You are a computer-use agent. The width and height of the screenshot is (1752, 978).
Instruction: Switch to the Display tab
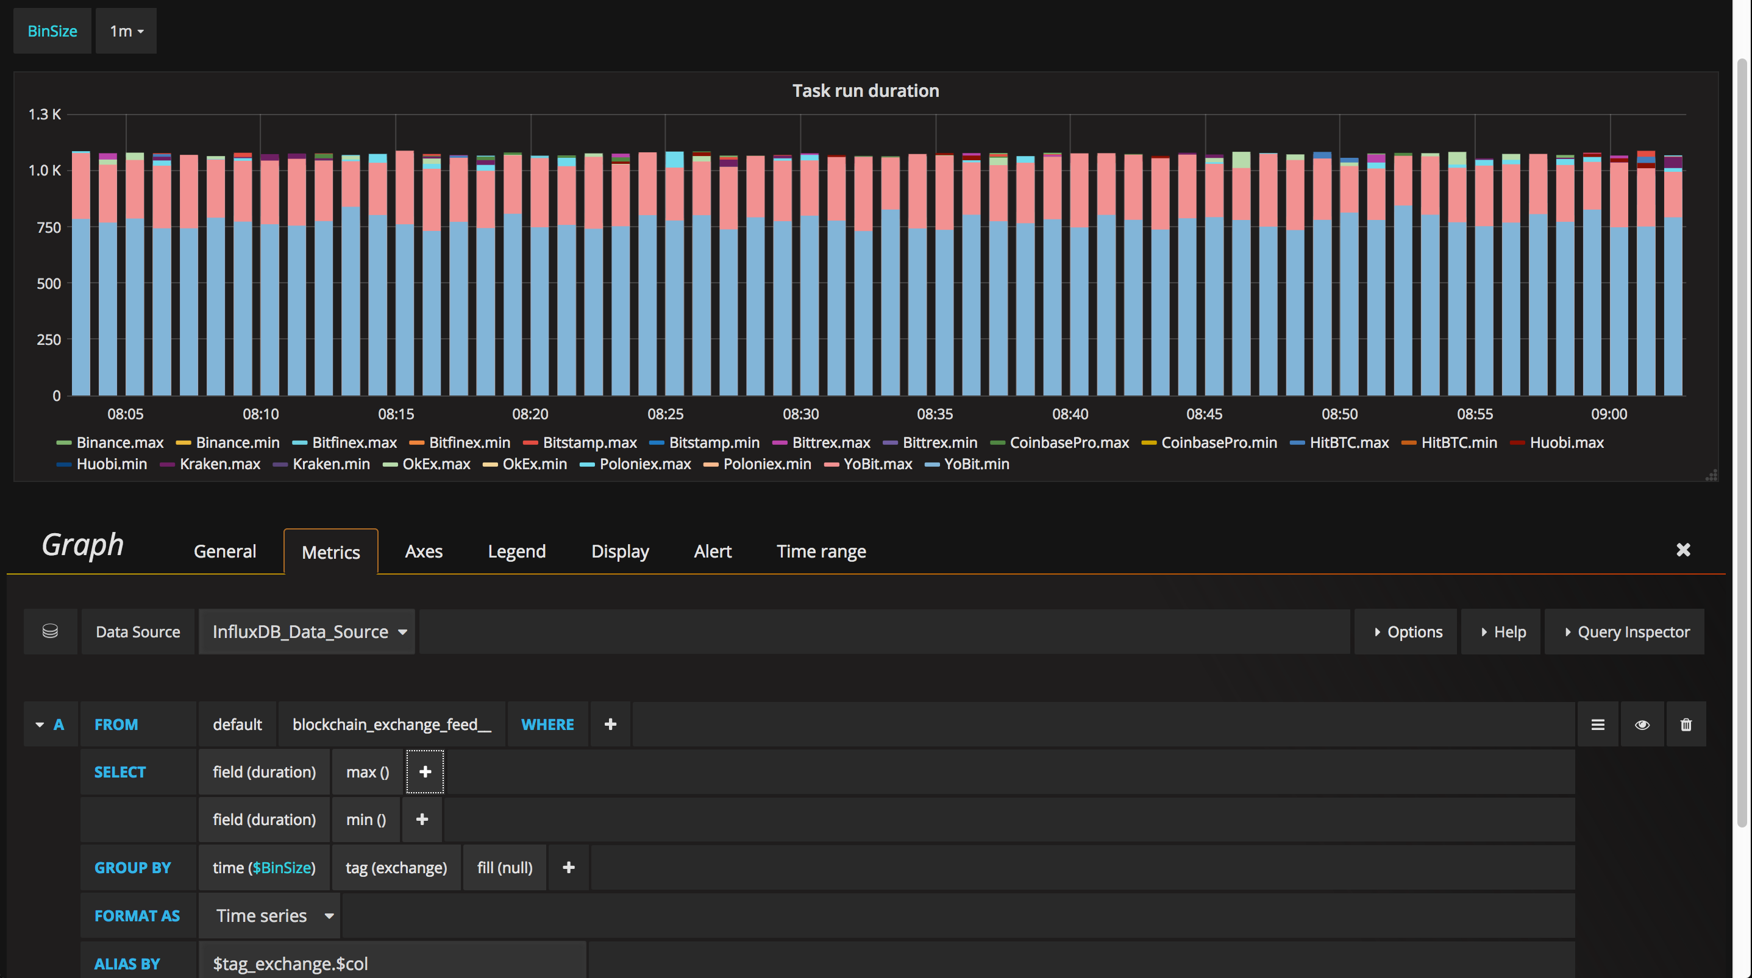coord(619,551)
